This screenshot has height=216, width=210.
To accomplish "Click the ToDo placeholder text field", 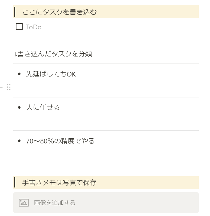I will 34,27.
